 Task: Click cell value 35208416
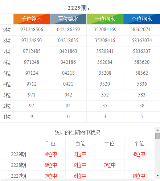pos(105,40)
